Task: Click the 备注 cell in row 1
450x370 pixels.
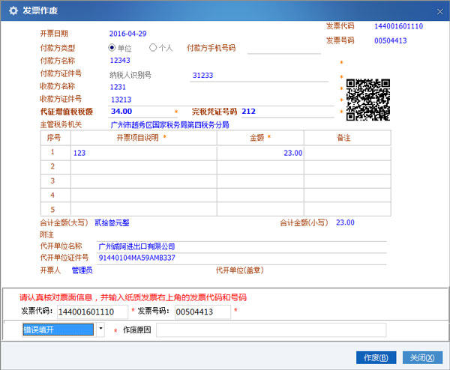Action: pos(344,153)
